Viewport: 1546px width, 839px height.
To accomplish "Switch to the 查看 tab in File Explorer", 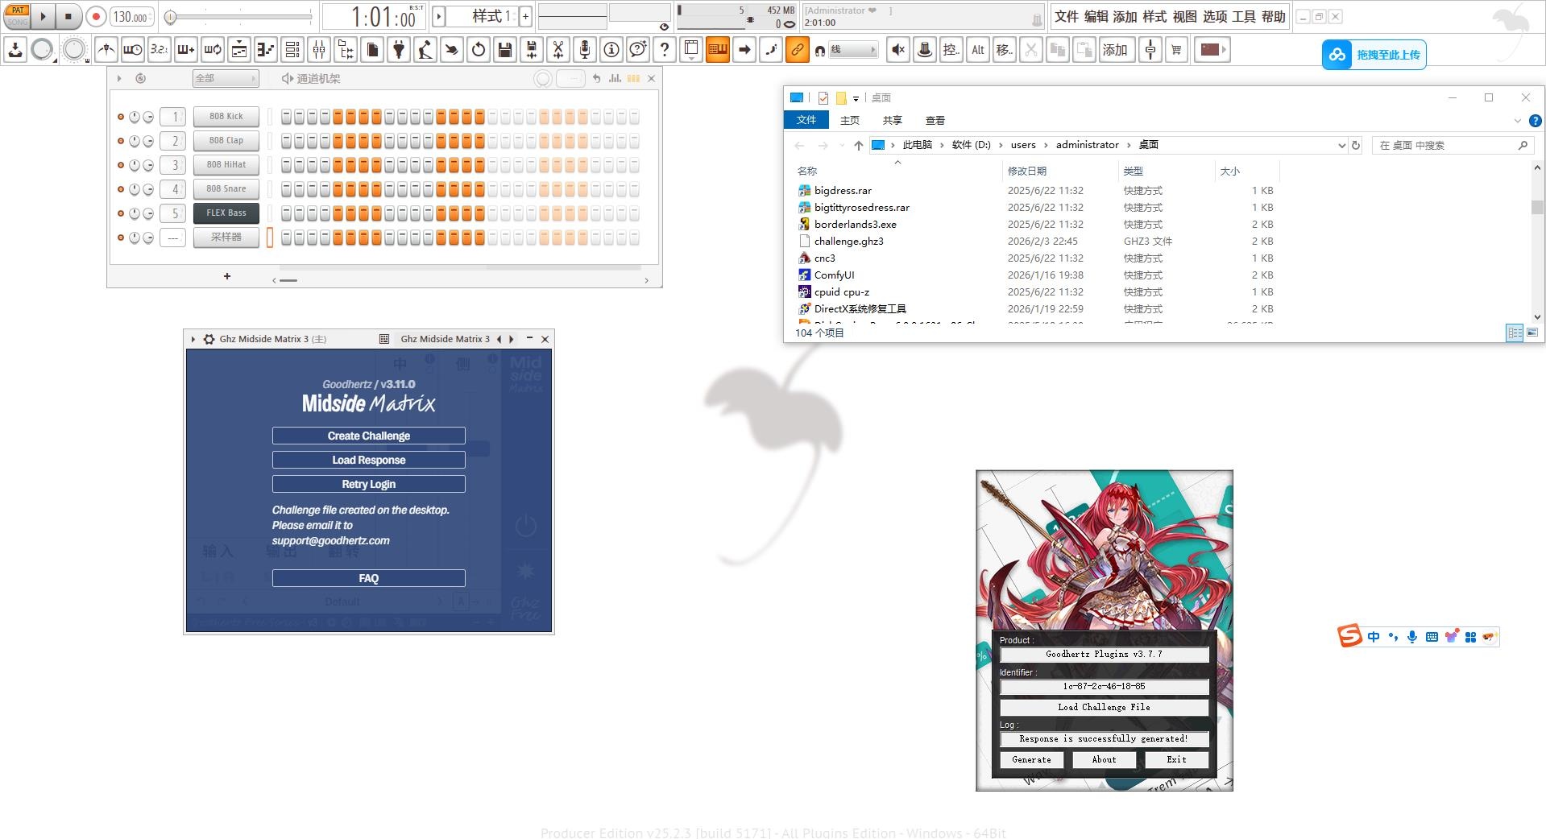I will pos(935,120).
